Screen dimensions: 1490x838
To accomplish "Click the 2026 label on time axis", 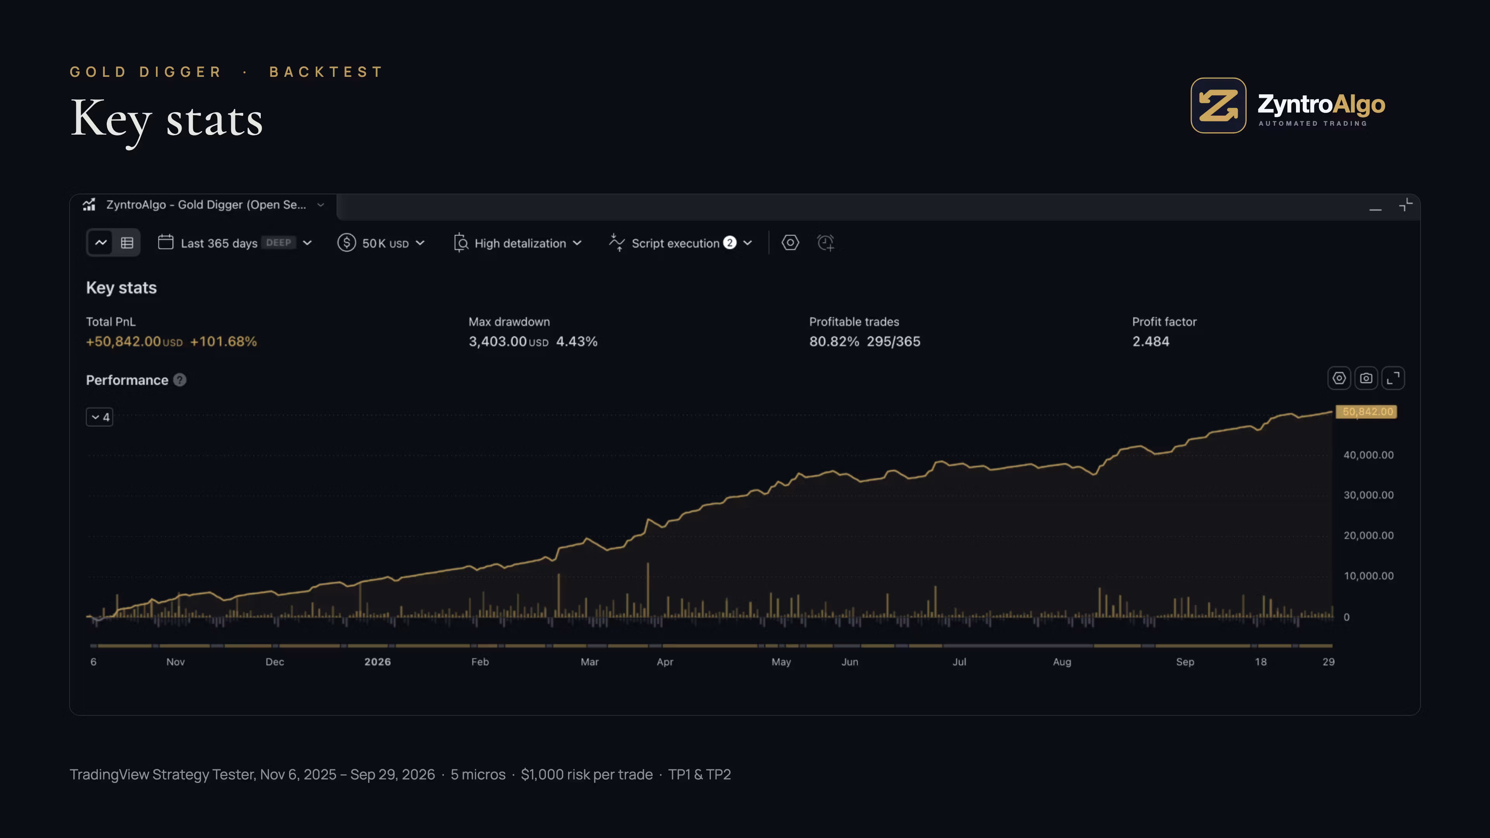I will point(378,661).
